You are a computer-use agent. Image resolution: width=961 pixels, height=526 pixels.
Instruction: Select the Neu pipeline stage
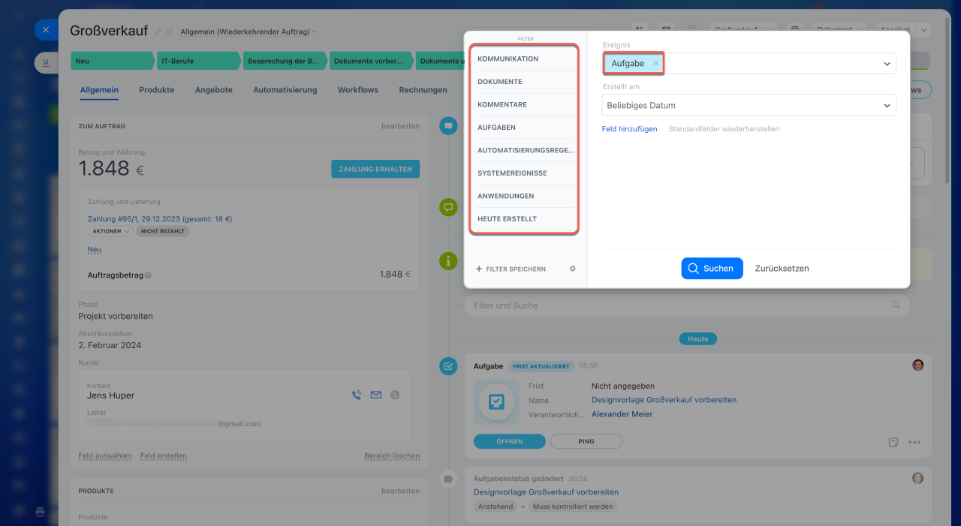(x=113, y=61)
